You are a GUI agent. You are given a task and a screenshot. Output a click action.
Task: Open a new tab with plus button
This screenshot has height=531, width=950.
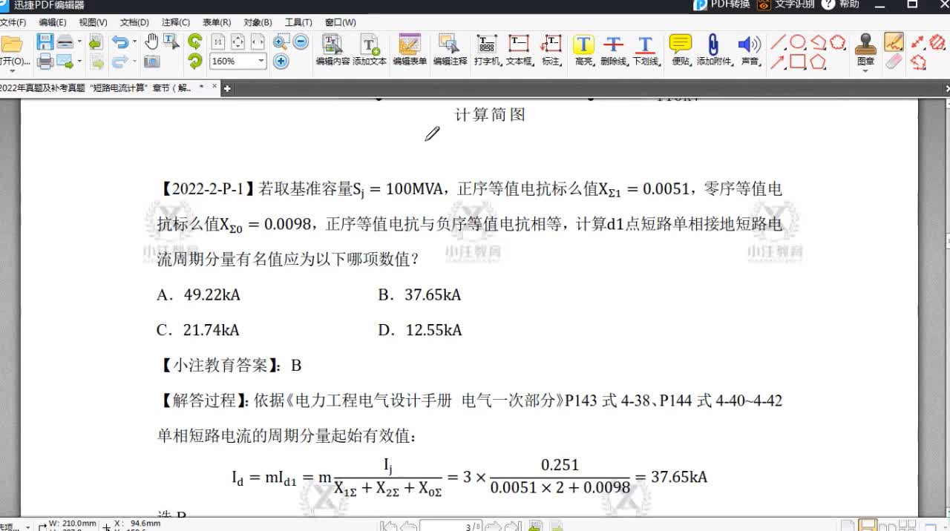[x=227, y=88]
